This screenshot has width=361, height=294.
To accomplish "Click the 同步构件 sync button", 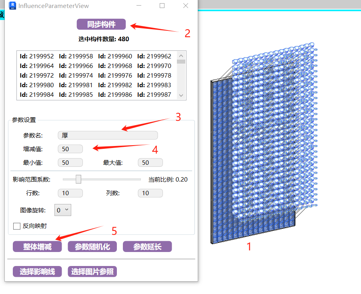I will tap(101, 24).
